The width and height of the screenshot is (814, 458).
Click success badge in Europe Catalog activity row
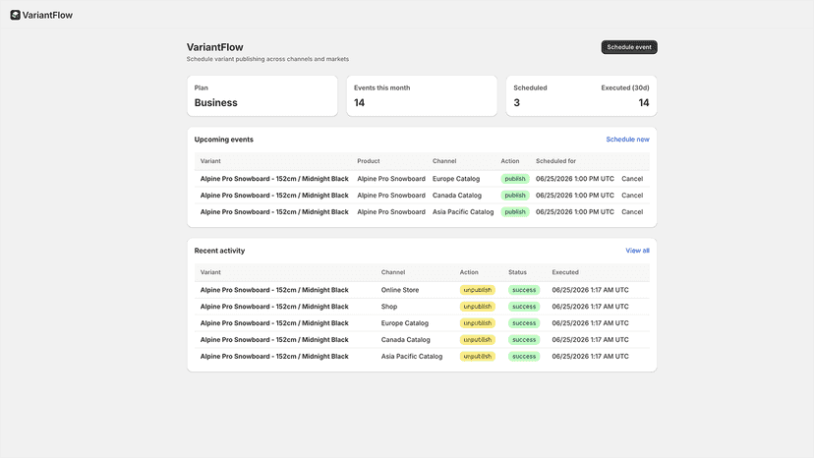pyautogui.click(x=524, y=323)
